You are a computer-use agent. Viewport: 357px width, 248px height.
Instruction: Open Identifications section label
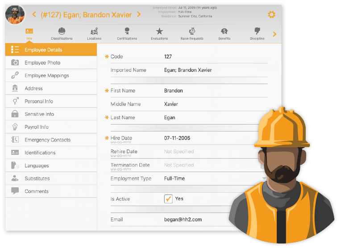pyautogui.click(x=40, y=153)
